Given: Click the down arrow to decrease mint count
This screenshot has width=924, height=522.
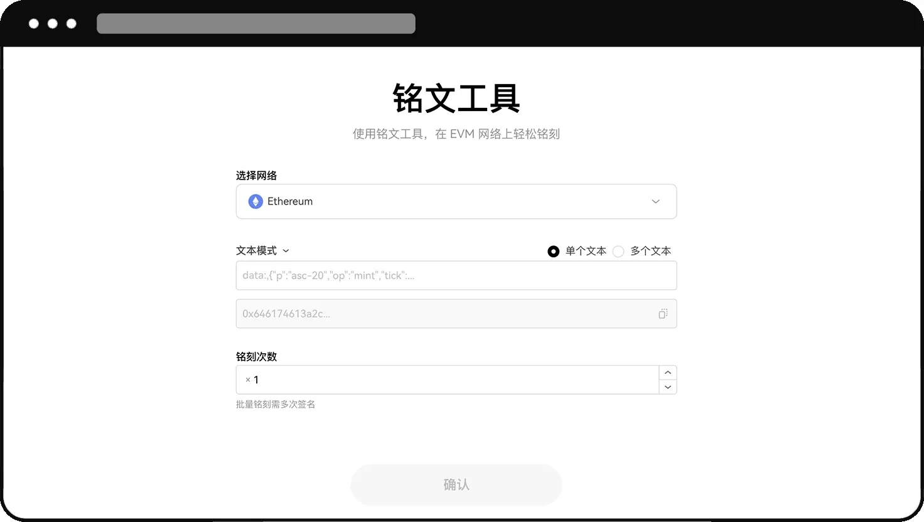Looking at the screenshot, I should (668, 387).
